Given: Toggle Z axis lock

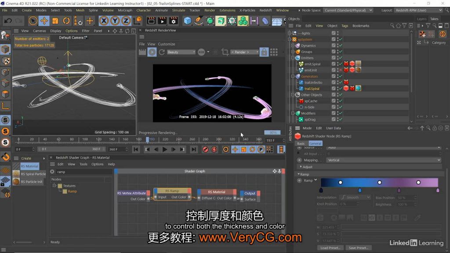Looking at the screenshot, I should [x=126, y=21].
